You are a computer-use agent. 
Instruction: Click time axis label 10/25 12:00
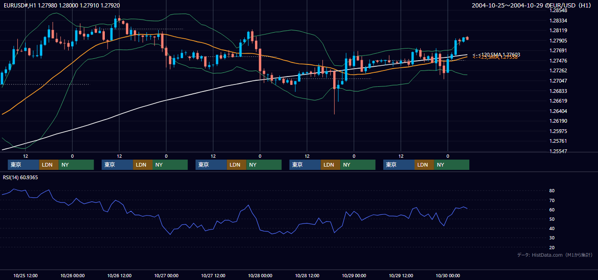[x=26, y=275]
